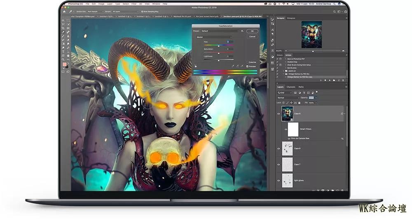Open the Filter menu

(x=134, y=4)
